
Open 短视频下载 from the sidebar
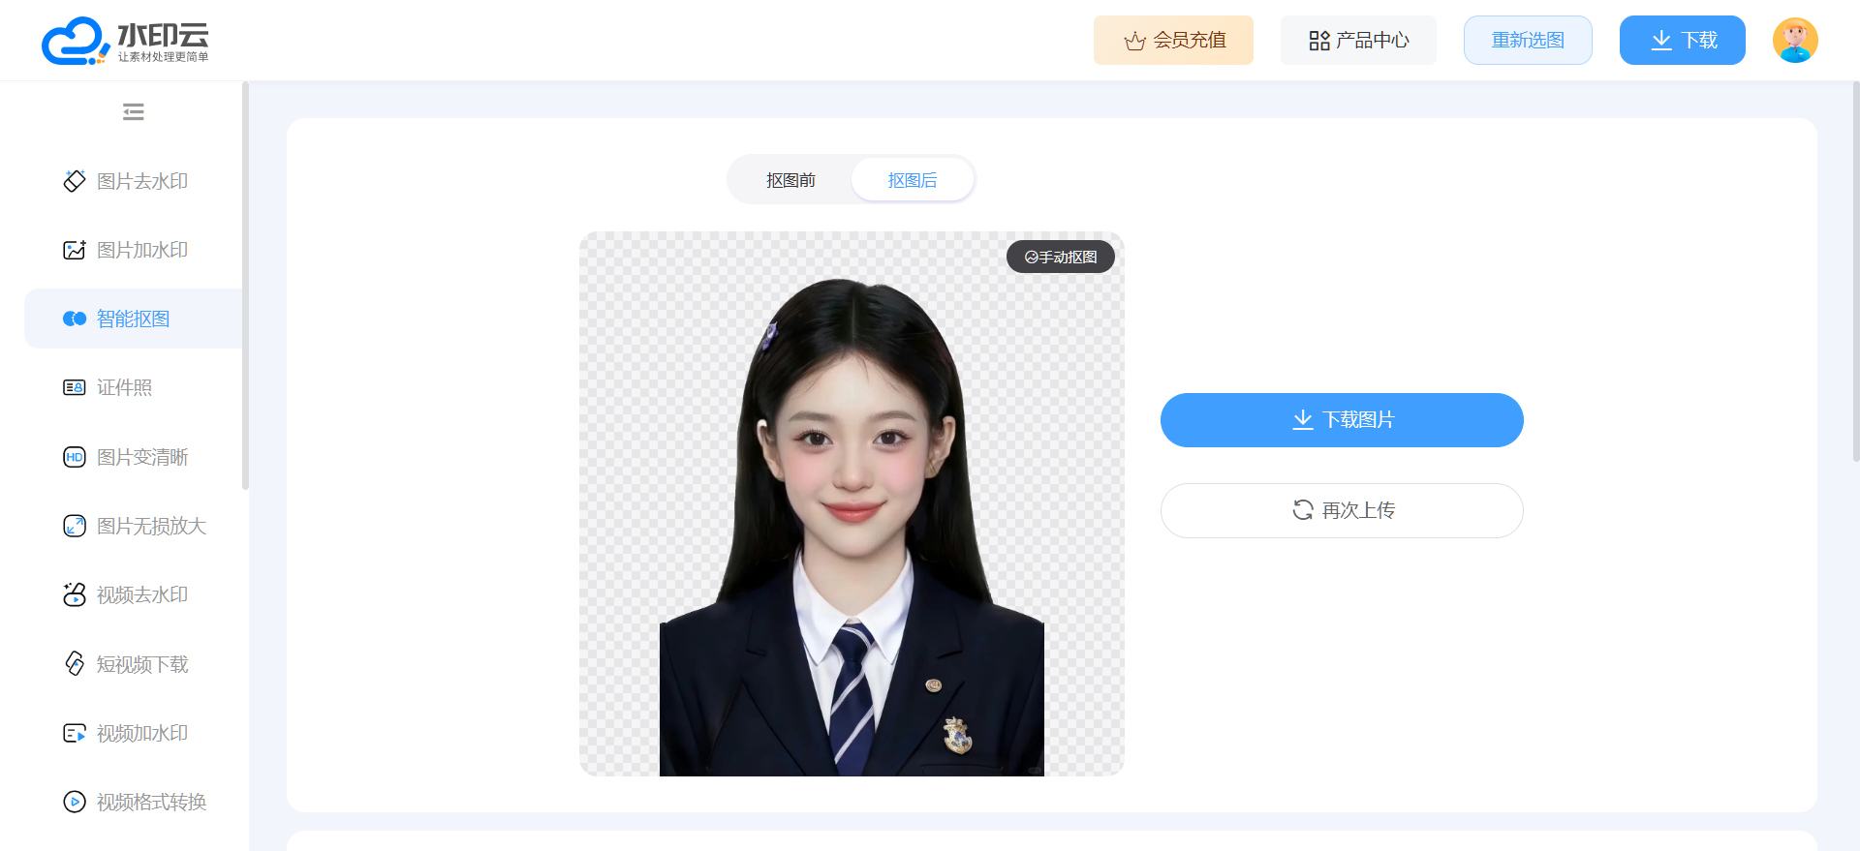[x=134, y=663]
